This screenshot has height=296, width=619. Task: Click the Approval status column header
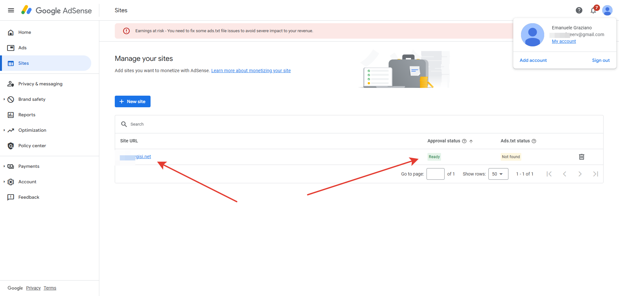click(x=444, y=141)
